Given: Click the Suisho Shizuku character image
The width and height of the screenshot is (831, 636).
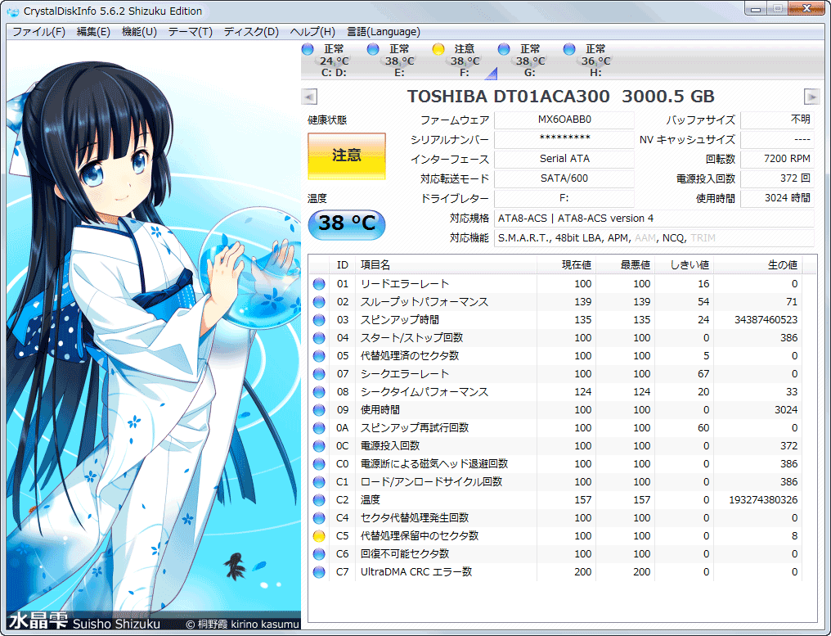Looking at the screenshot, I should click(x=154, y=336).
